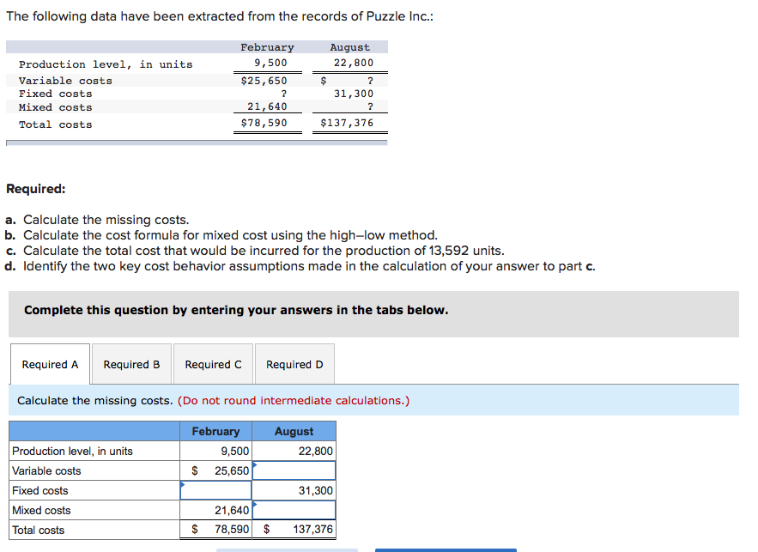
Task: Select the active Required A tab
Action: [x=50, y=363]
